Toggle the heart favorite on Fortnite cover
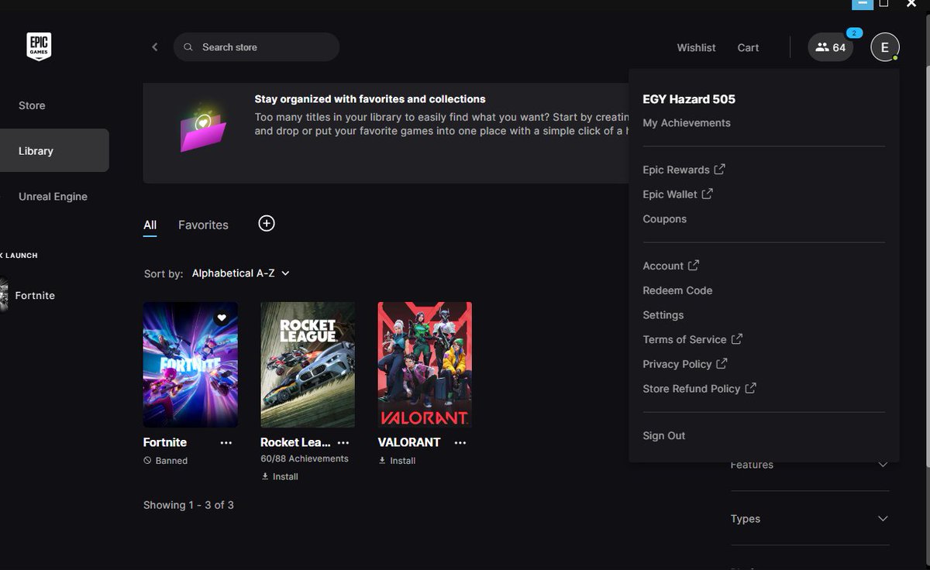Viewport: 930px width, 570px height. tap(222, 318)
